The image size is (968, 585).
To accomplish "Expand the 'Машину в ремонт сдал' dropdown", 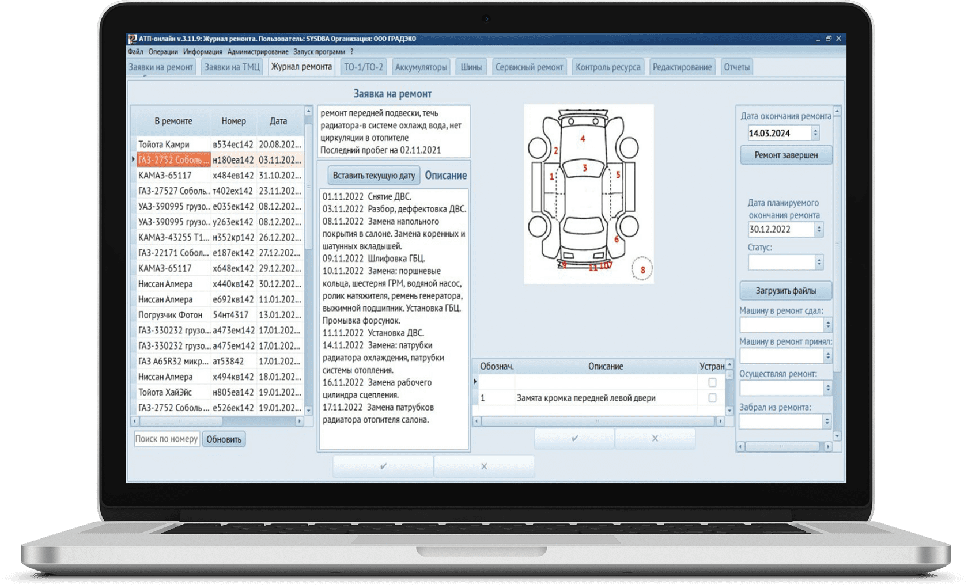I will 828,325.
